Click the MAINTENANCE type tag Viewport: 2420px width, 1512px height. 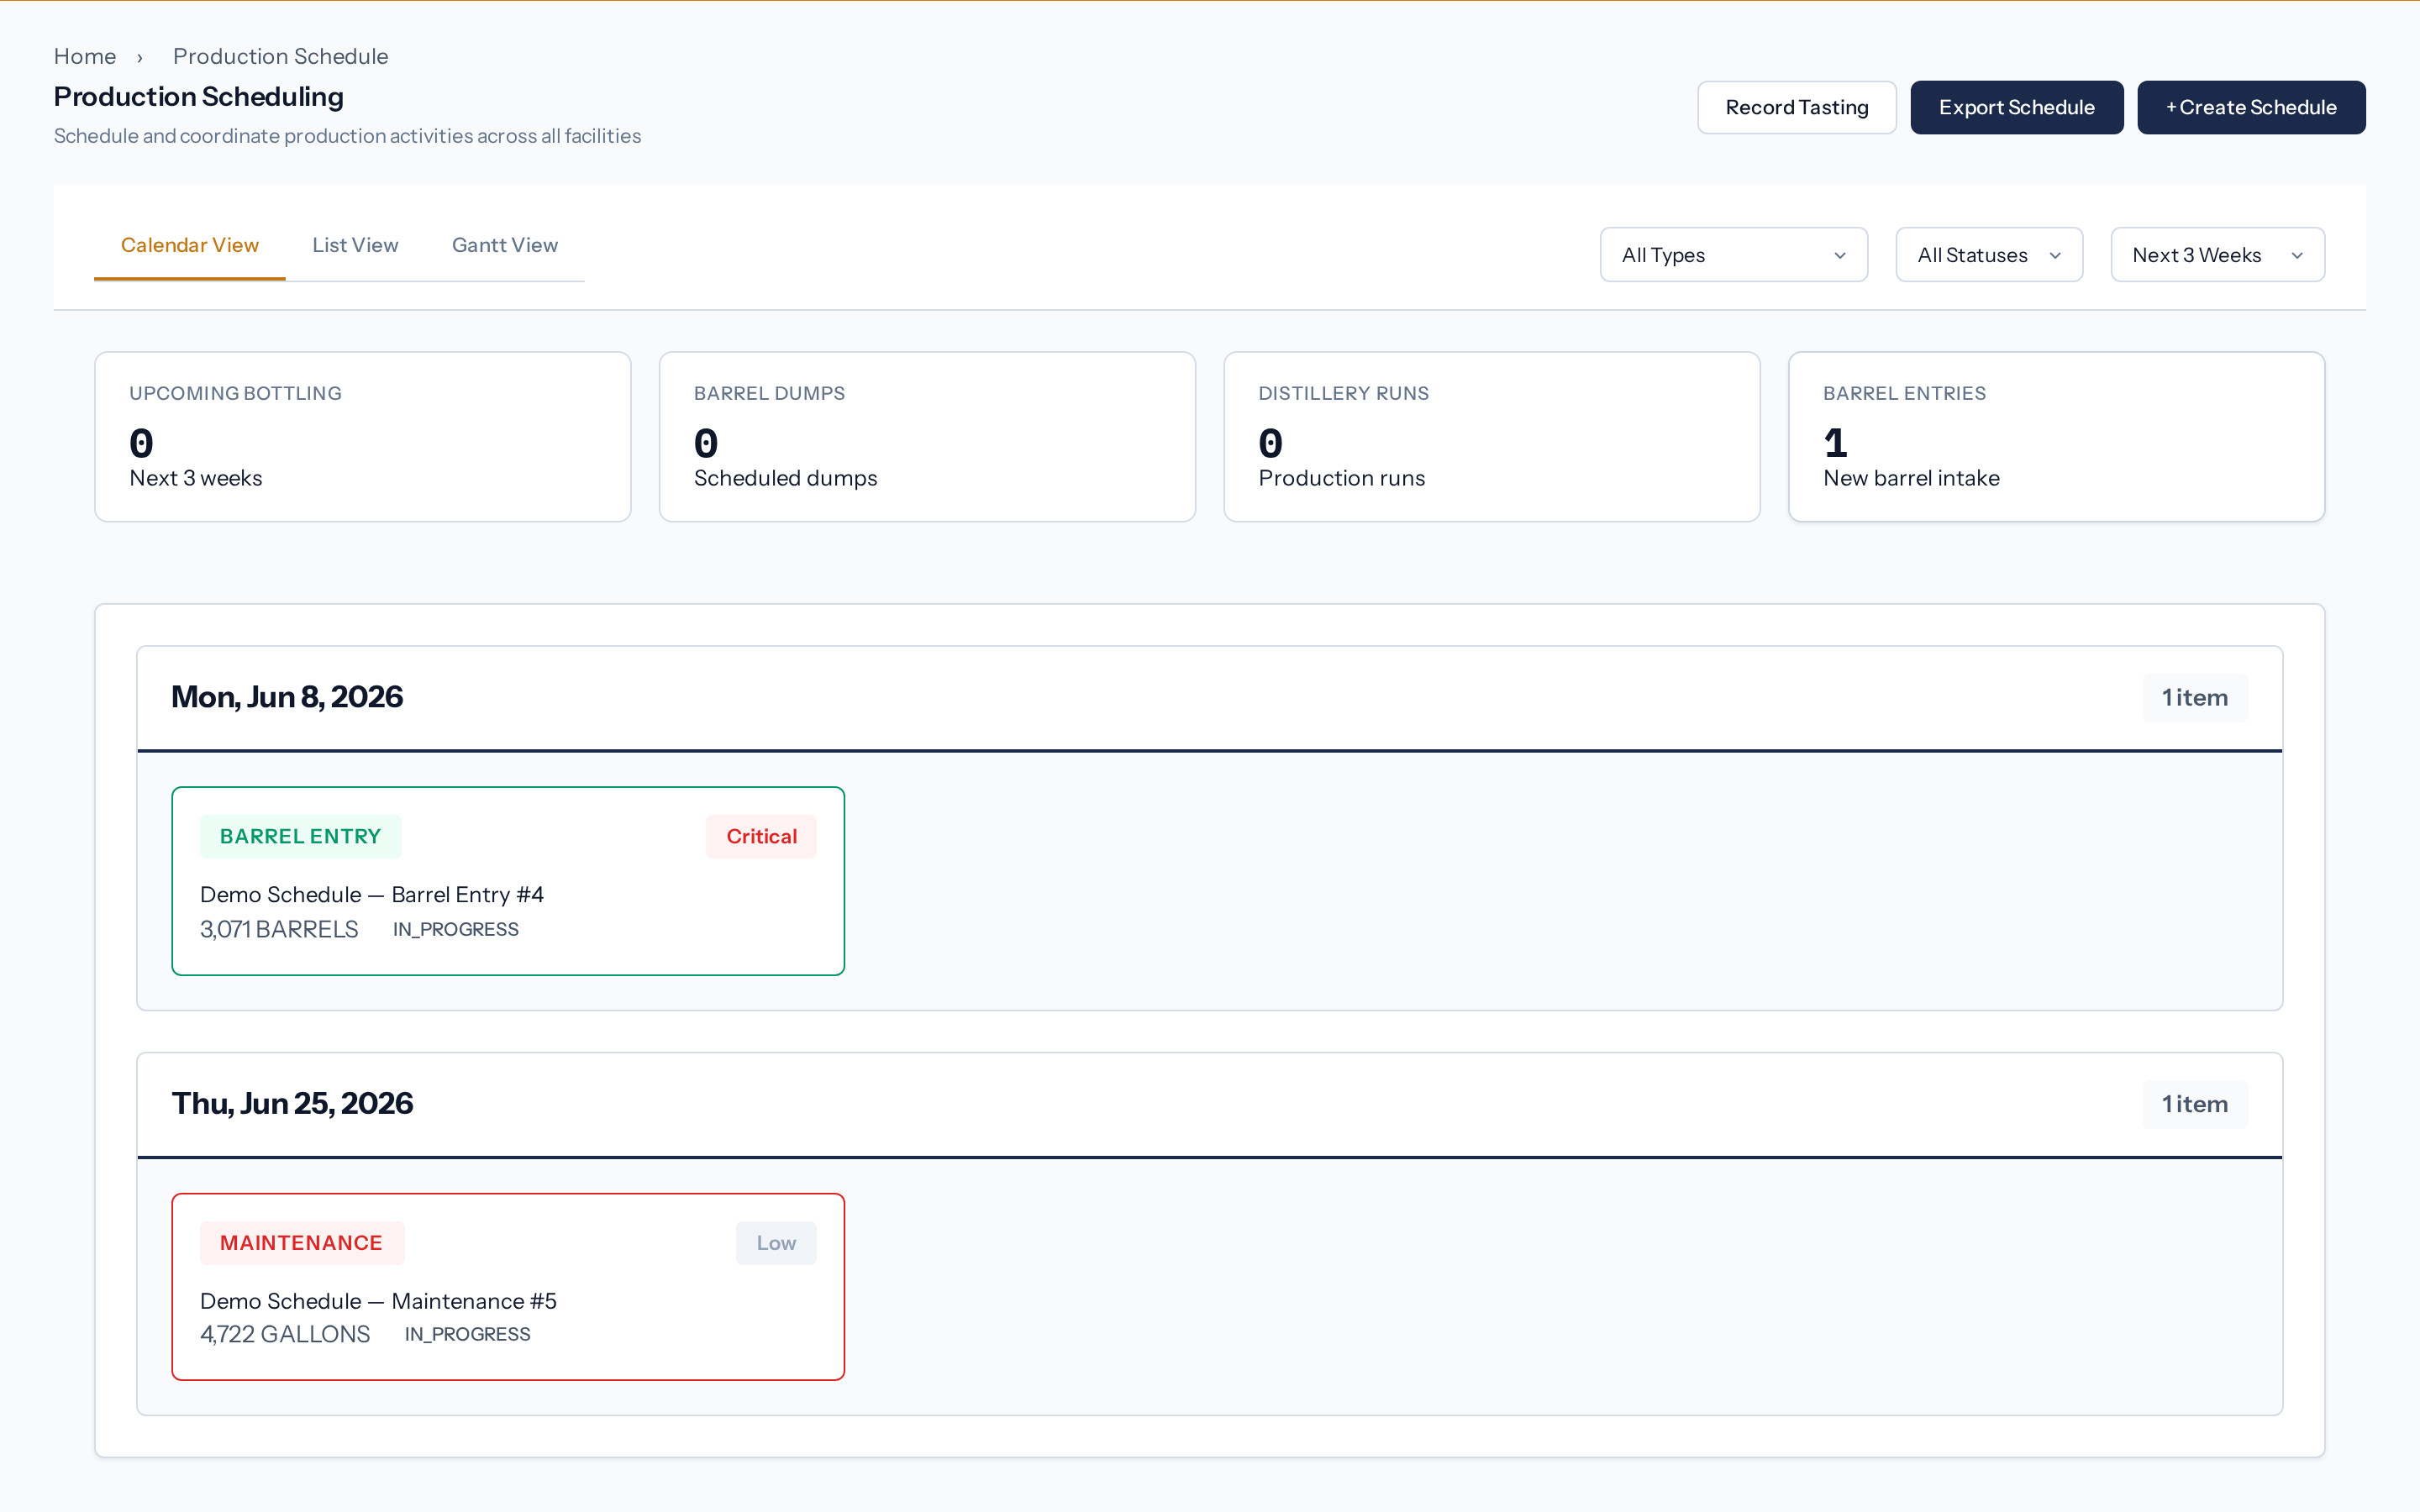coord(301,1243)
